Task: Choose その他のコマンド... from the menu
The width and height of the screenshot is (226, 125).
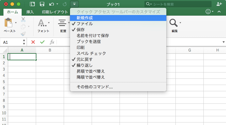Action: tap(94, 87)
